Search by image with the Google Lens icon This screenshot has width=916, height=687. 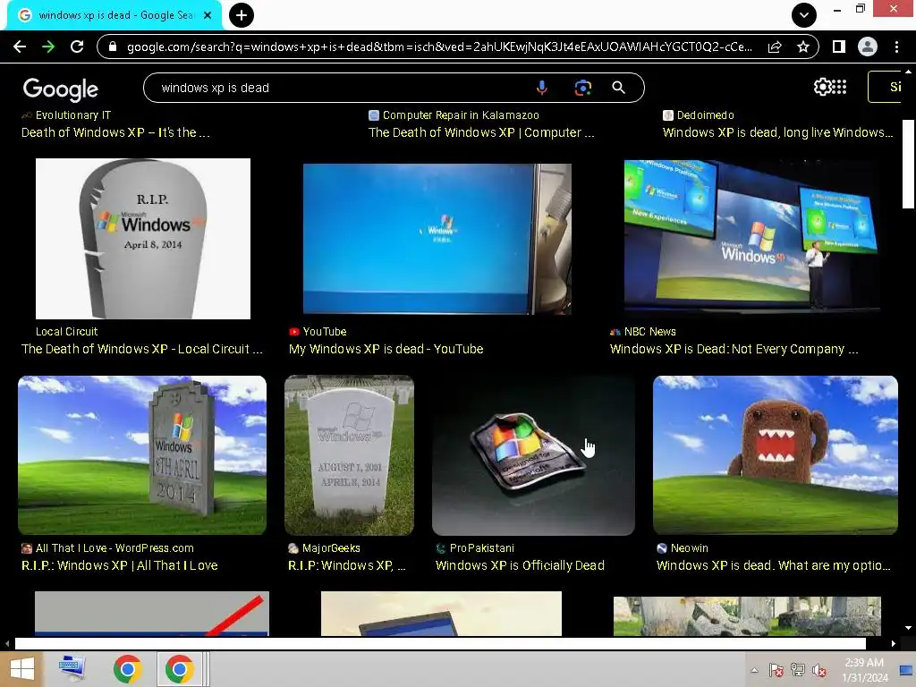click(x=582, y=88)
